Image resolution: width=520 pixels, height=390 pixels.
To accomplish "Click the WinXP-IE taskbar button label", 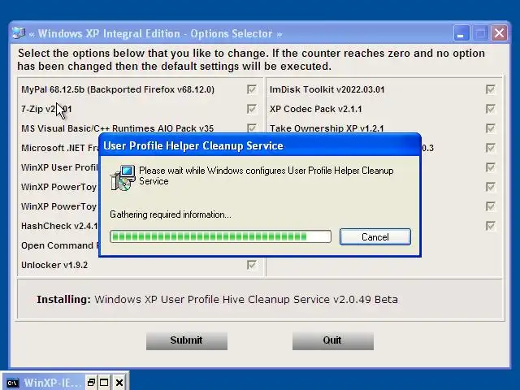I will [x=52, y=383].
